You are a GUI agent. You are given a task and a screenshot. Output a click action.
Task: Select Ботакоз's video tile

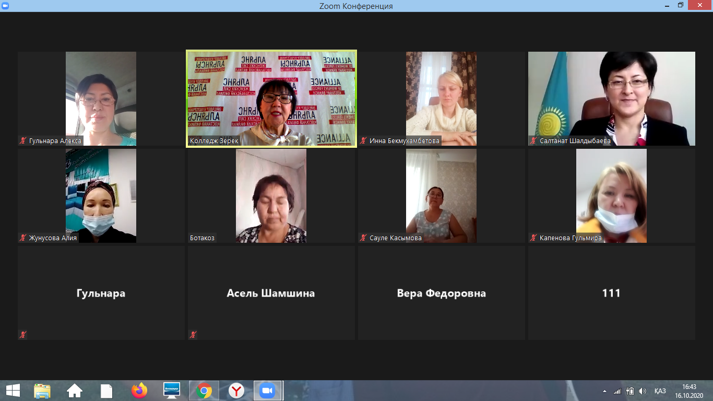click(271, 195)
